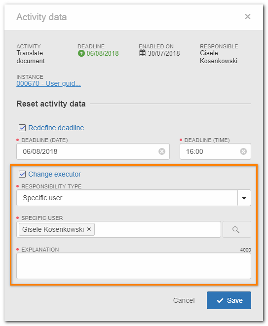The width and height of the screenshot is (268, 326).
Task: Clear the deadline time field
Action: click(x=243, y=151)
